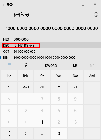101x140 pixels.
Task: Apply the Not bitwise operator
Action: pyautogui.click(x=75, y=76)
